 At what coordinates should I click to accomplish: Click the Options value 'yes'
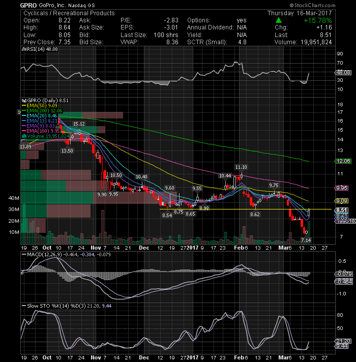click(x=242, y=20)
